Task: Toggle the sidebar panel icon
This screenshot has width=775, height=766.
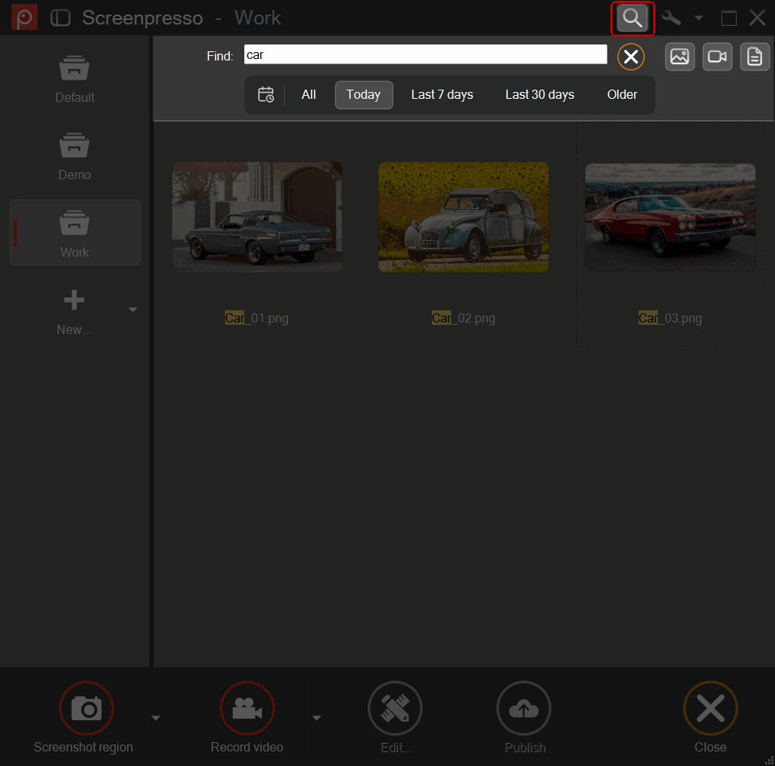Action: (x=60, y=18)
